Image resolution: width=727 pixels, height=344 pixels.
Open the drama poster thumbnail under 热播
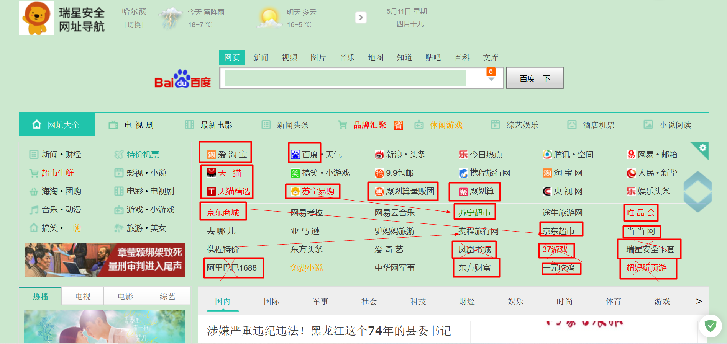click(105, 326)
